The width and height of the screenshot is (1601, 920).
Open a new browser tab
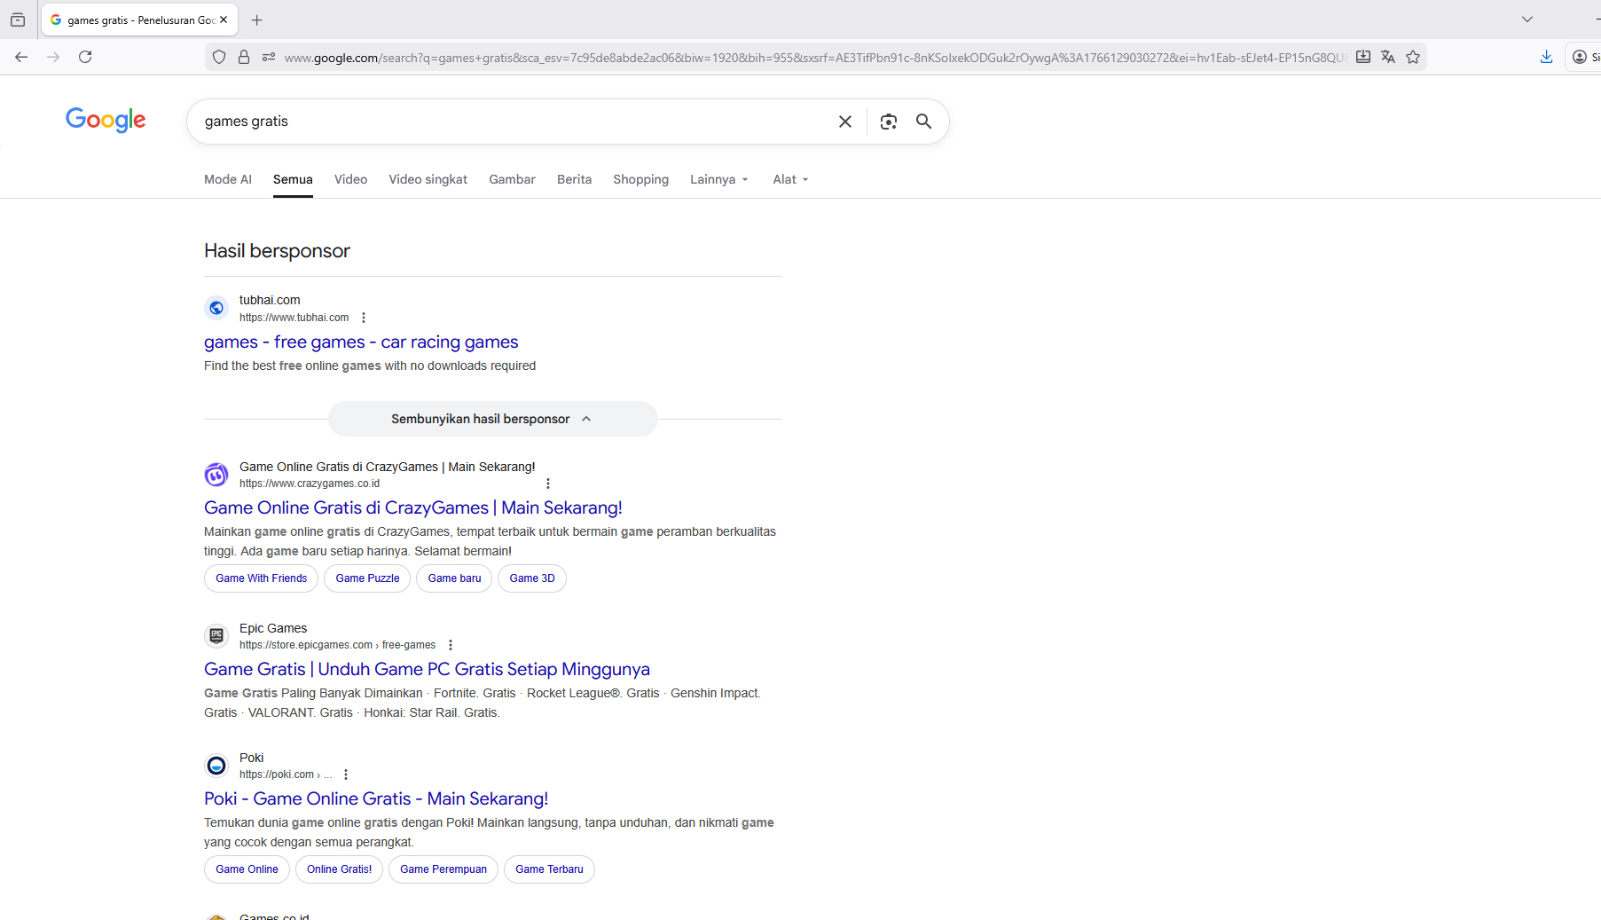click(x=257, y=20)
